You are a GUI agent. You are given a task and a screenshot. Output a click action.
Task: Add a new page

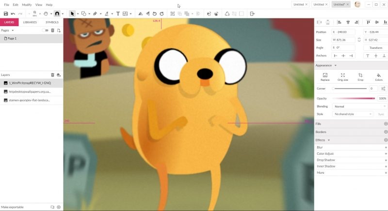click(59, 30)
